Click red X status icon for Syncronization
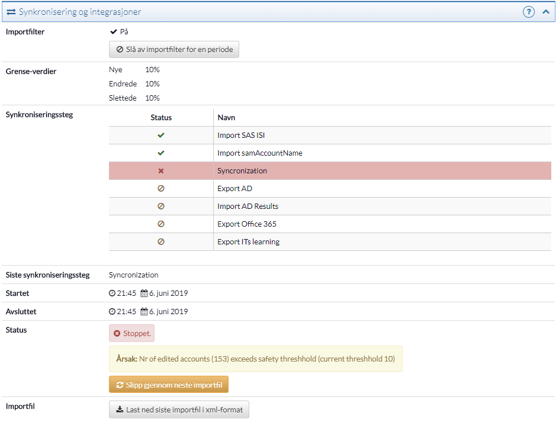 click(161, 171)
